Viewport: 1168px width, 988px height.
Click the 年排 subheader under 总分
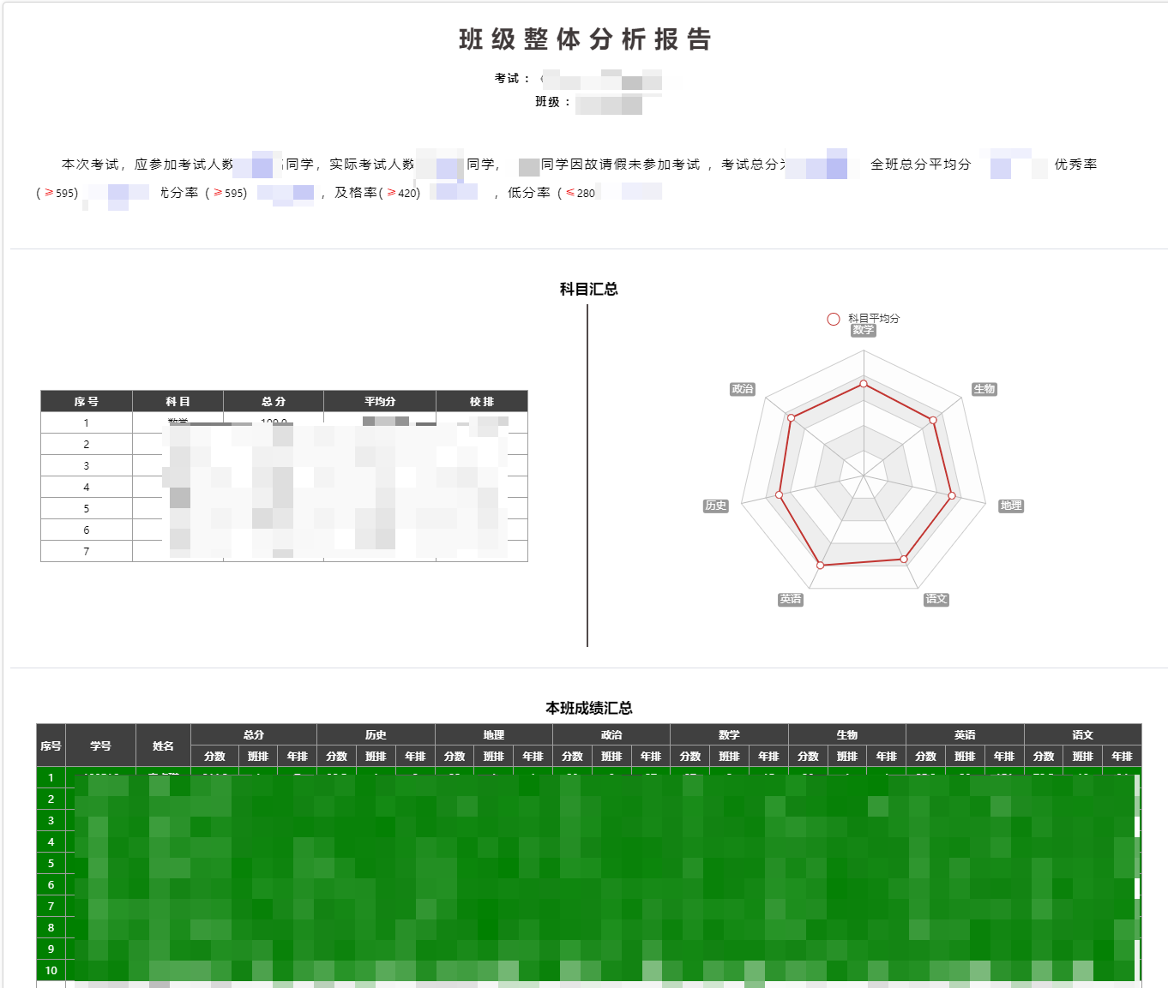(298, 756)
